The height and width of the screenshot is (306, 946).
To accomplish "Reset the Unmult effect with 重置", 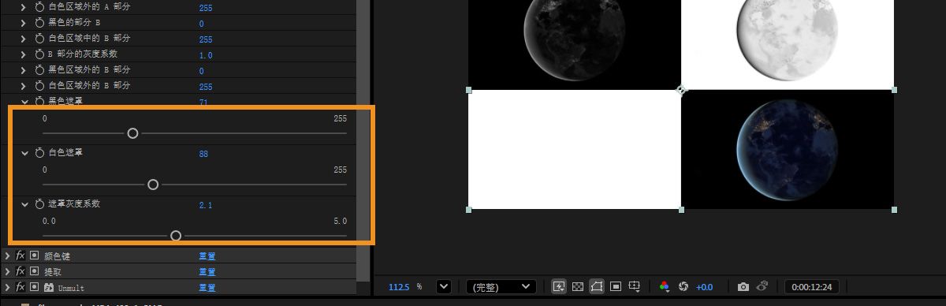I will [x=207, y=288].
